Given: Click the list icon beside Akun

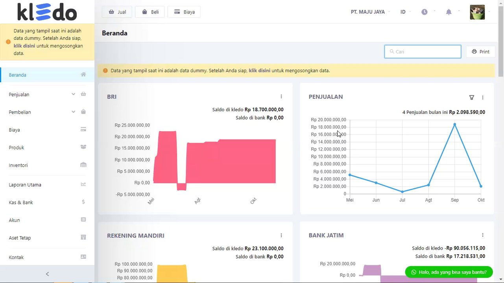Looking at the screenshot, I should tap(83, 220).
